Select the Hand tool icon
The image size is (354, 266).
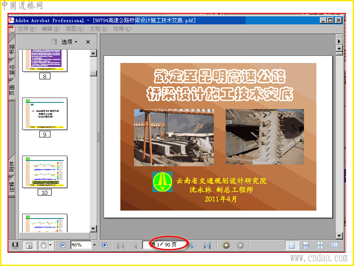[x=43, y=245]
